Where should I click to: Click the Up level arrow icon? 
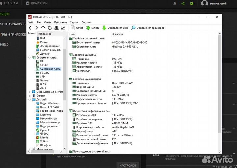point(43,28)
